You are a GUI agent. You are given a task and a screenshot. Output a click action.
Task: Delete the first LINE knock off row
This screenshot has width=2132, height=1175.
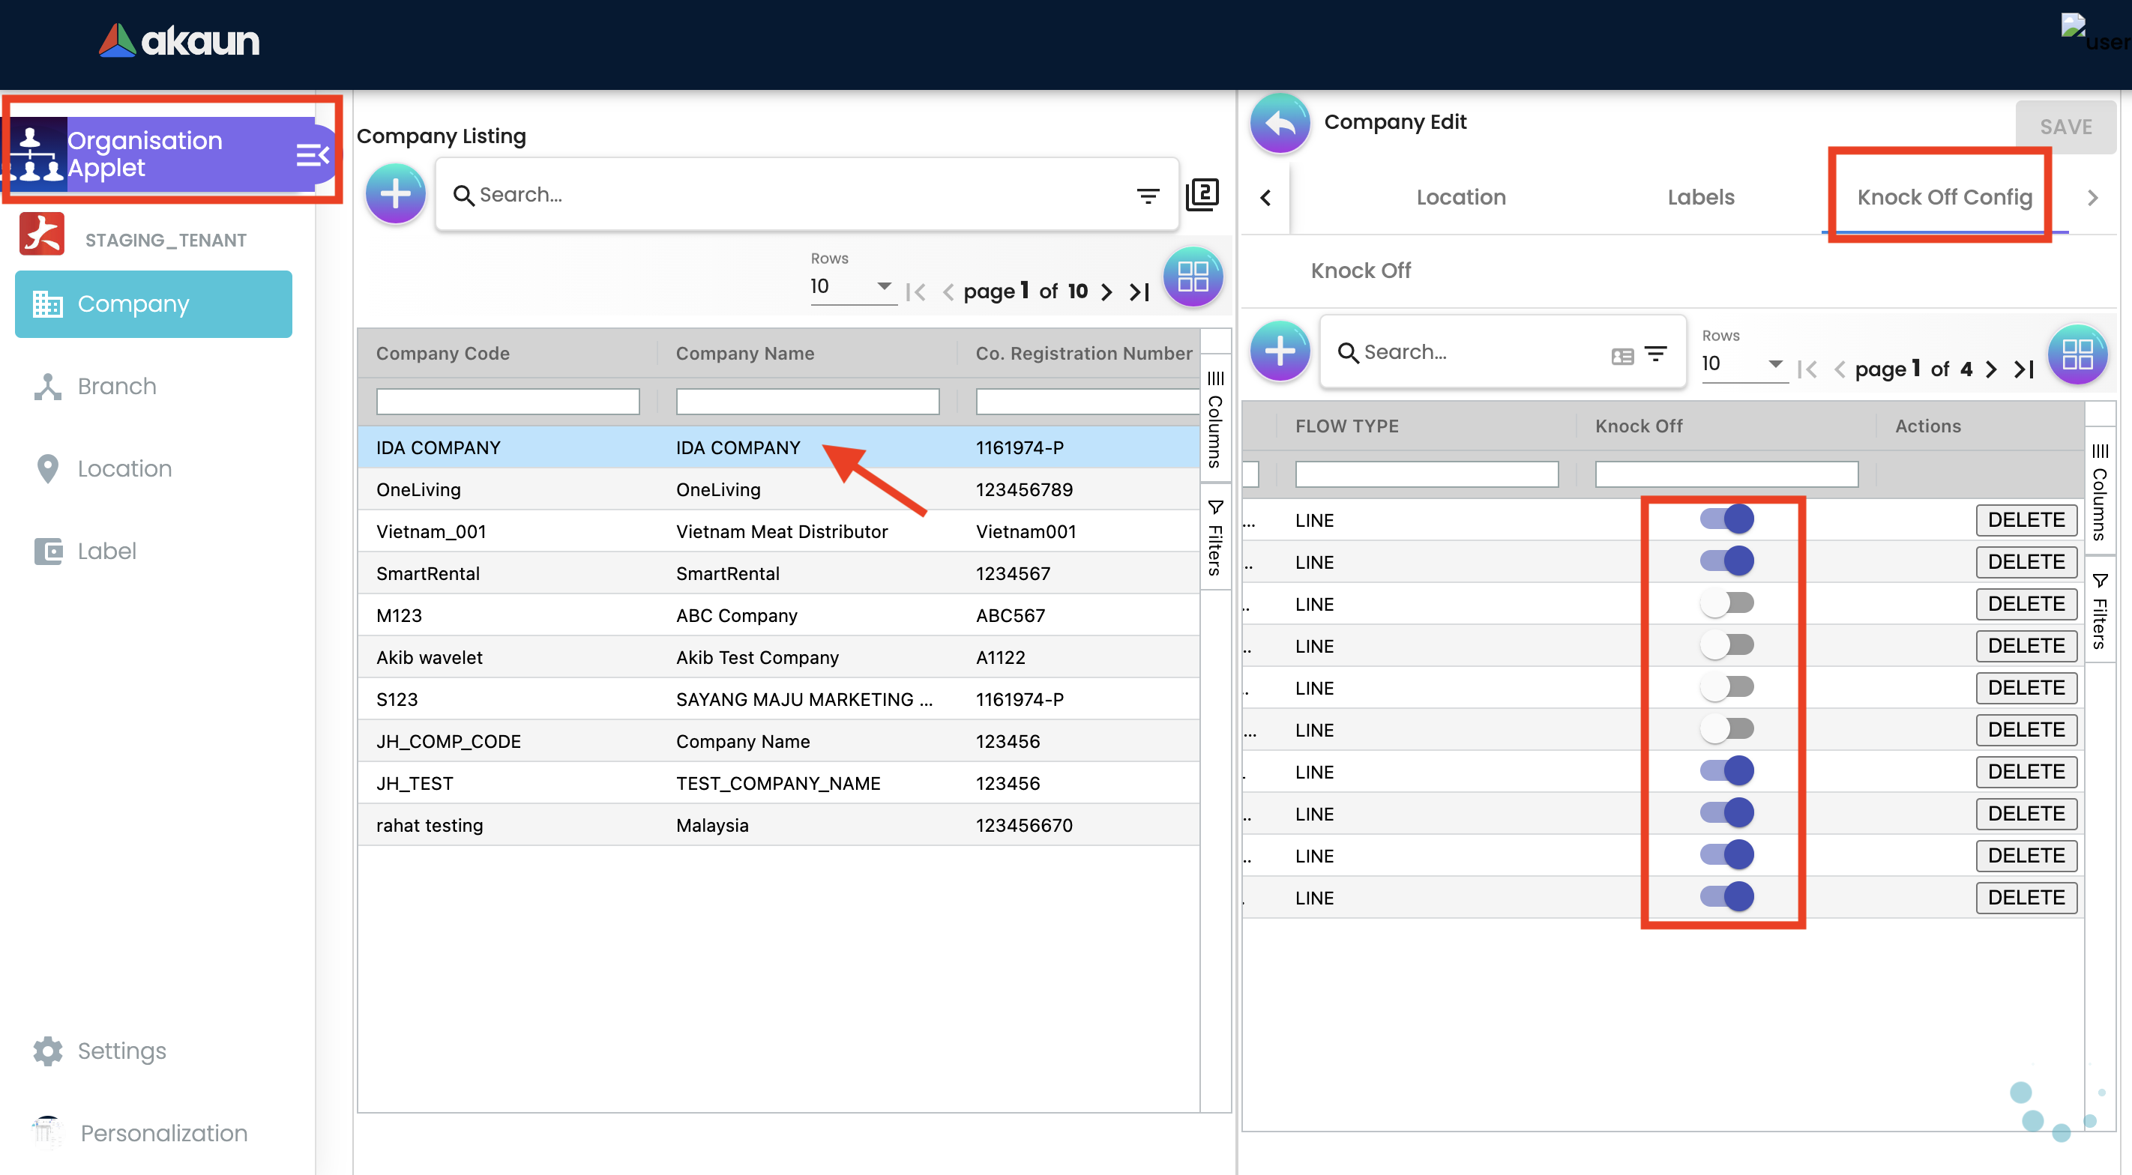pos(2026,519)
